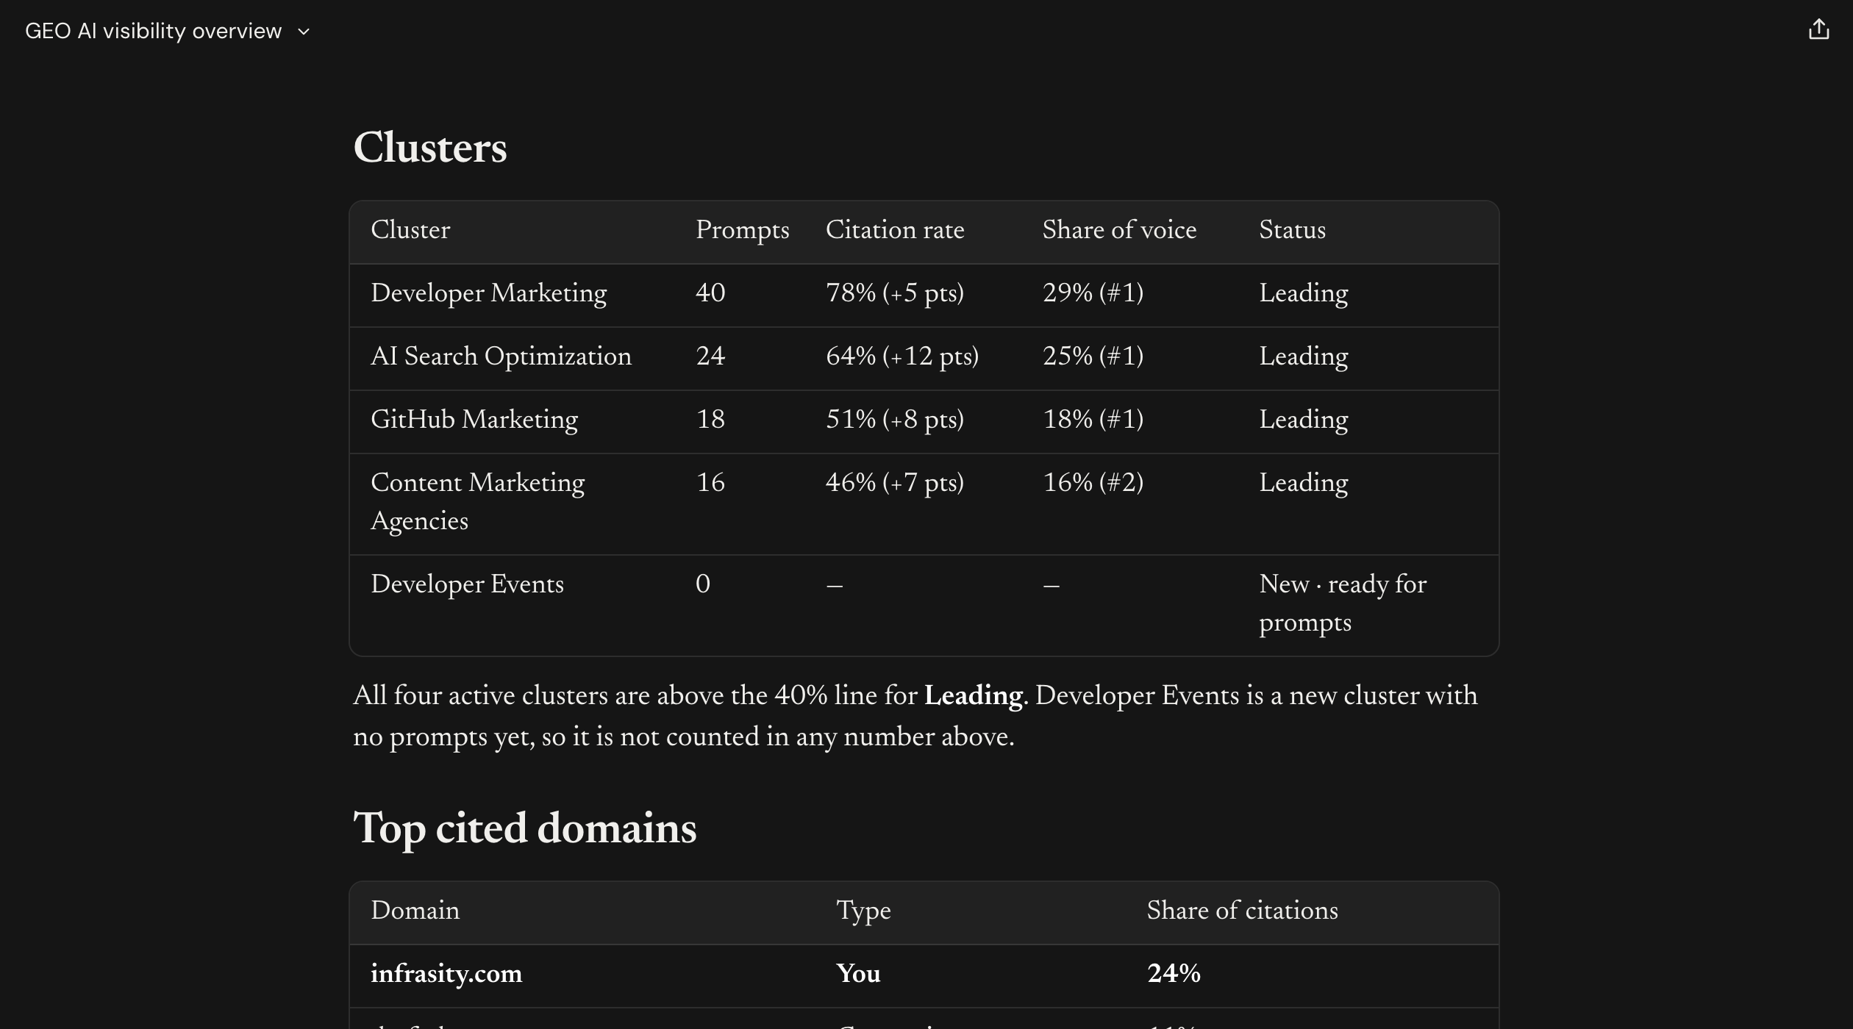Click the 'Domain' column header
The width and height of the screenshot is (1853, 1029).
415,911
